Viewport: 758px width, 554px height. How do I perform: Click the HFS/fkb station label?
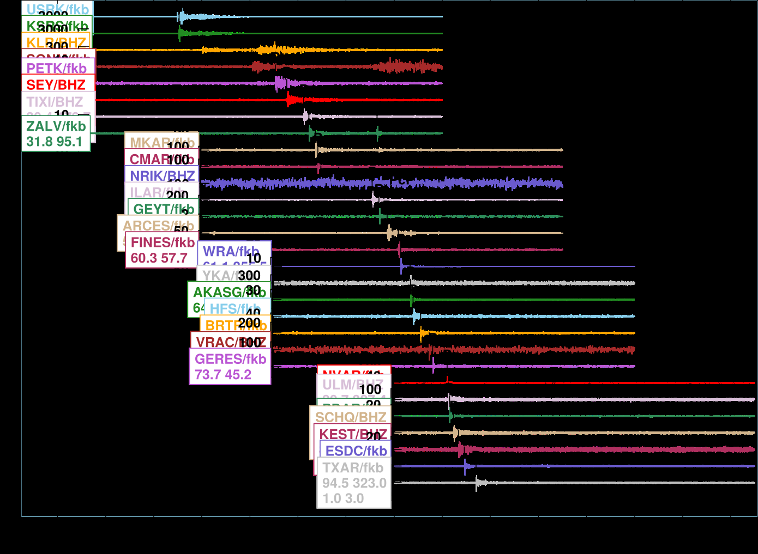coord(235,309)
